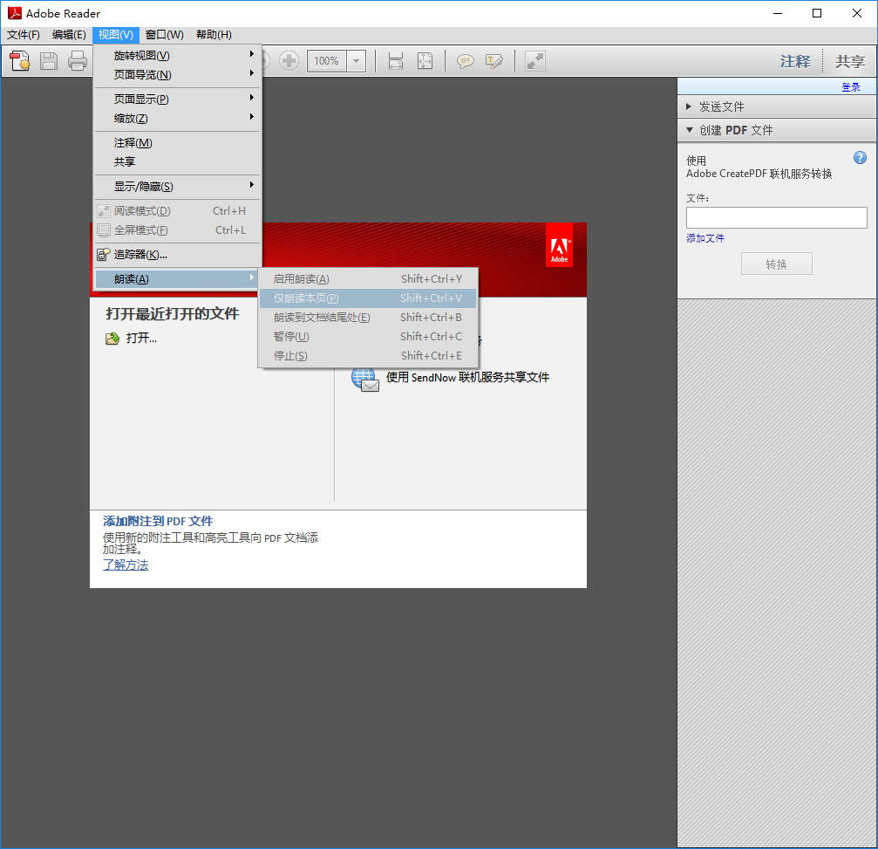Choose 朗读到文档结尾处(E) in submenu
This screenshot has width=878, height=849.
pyautogui.click(x=368, y=318)
